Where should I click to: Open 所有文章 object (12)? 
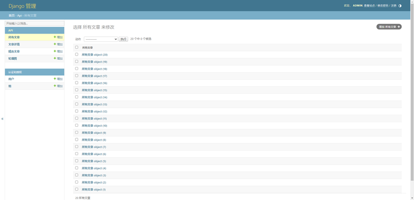pyautogui.click(x=95, y=111)
